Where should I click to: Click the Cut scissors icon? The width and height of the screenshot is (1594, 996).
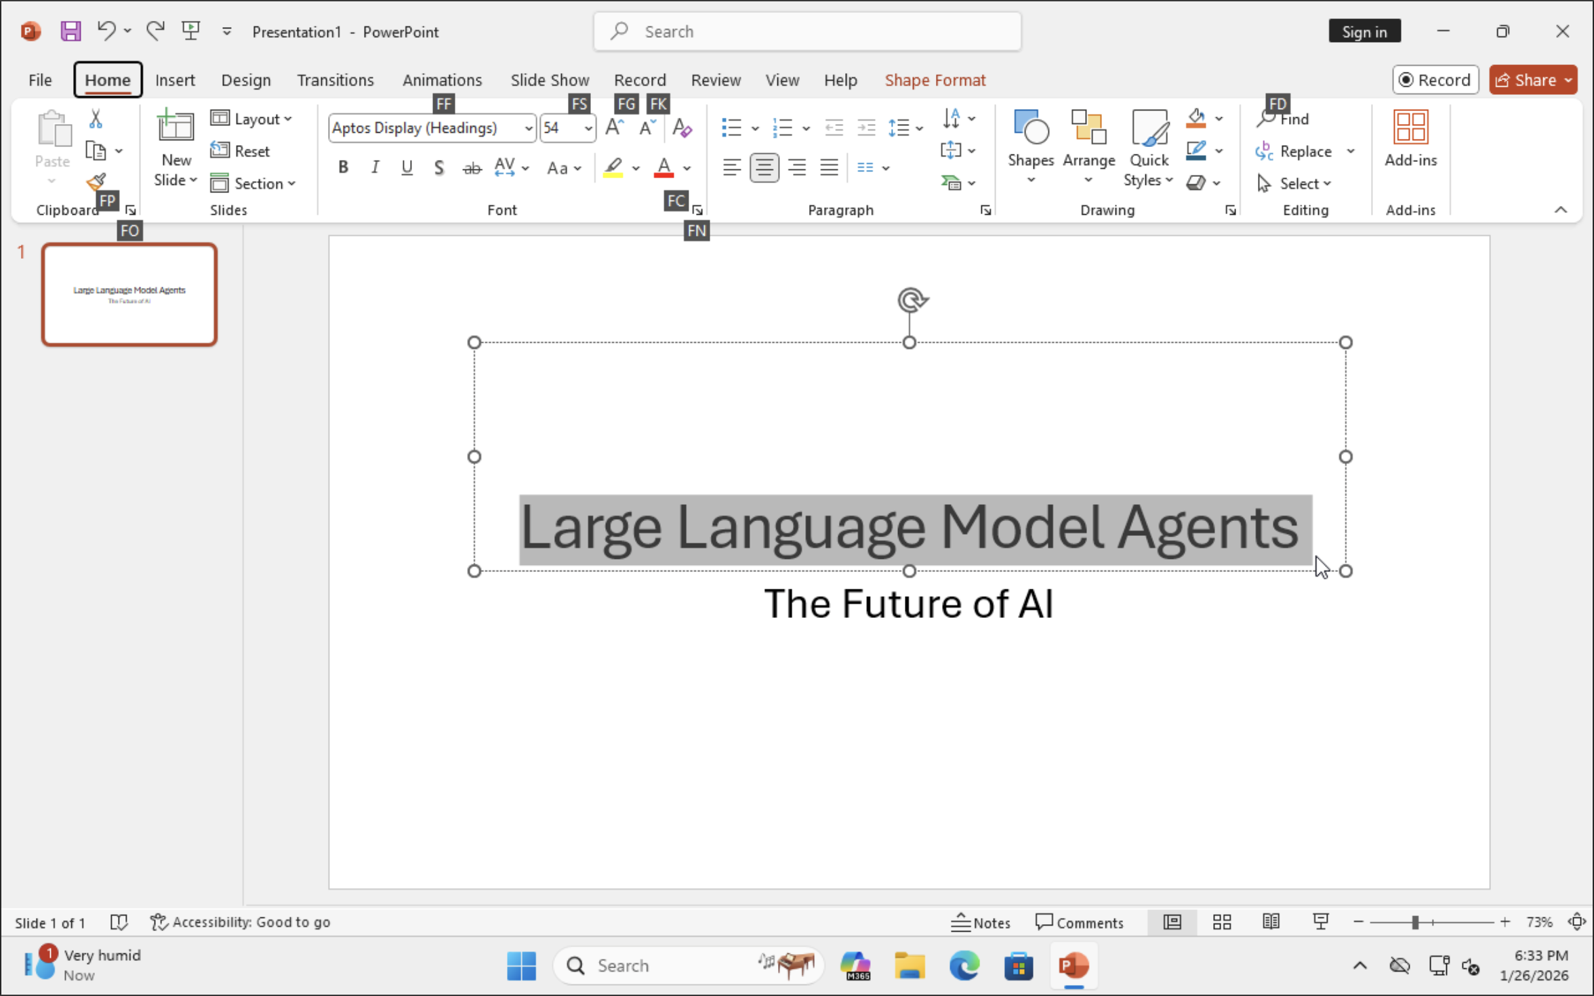[96, 119]
